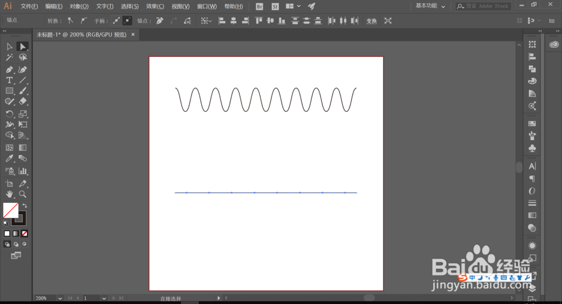The image size is (562, 304).
Task: Show handles for multiple selected anchors
Action: click(116, 21)
